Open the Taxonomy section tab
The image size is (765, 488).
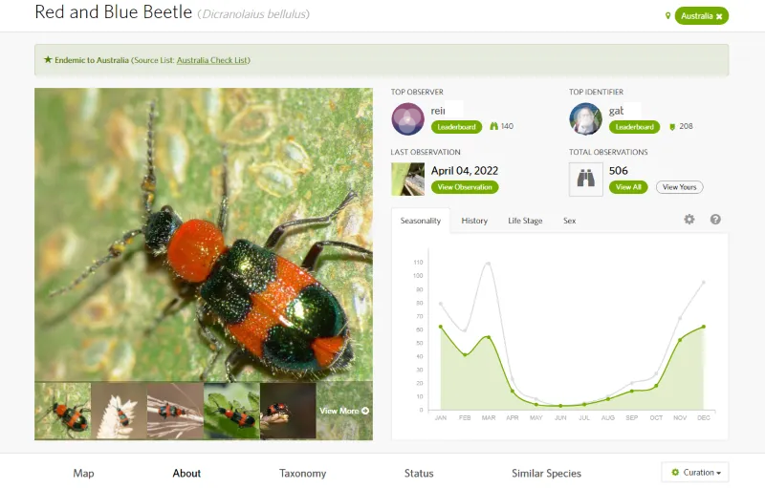(302, 474)
